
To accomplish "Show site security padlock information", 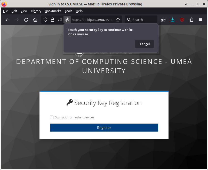I will pos(53,20).
